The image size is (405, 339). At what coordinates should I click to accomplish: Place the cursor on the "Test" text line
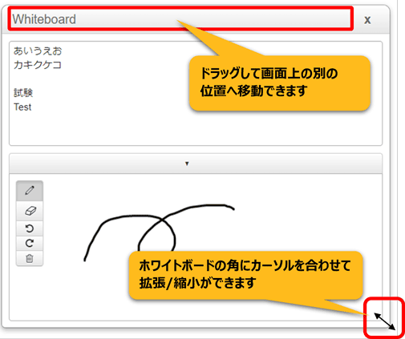[22, 107]
